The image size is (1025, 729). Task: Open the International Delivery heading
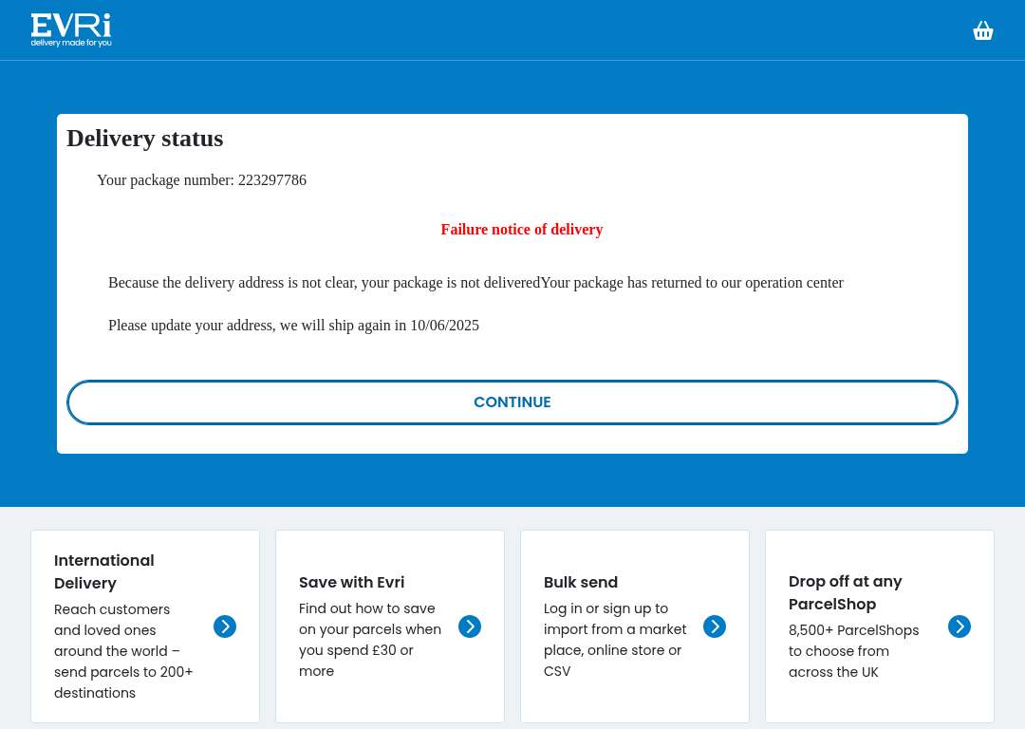point(104,571)
